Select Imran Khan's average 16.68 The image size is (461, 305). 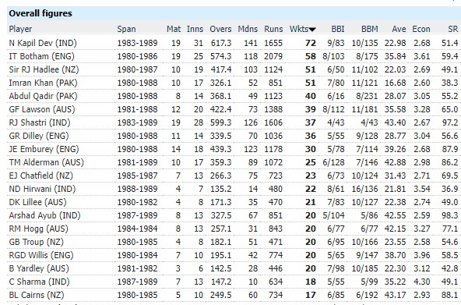[395, 83]
